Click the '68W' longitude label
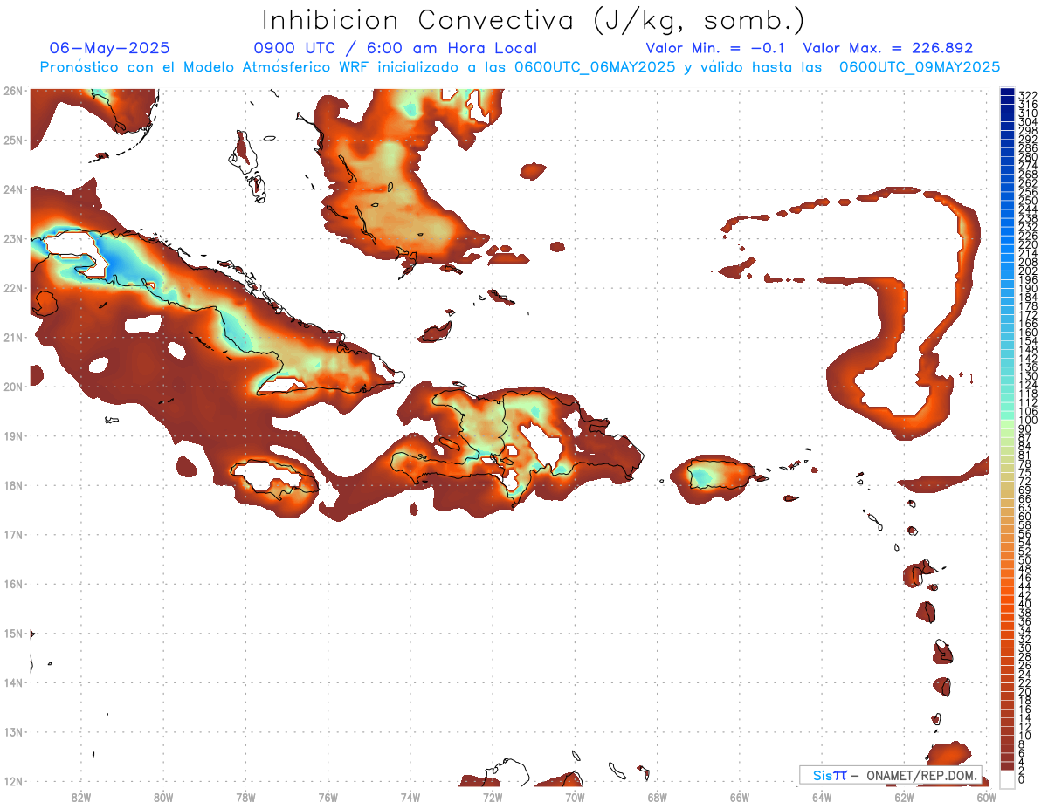This screenshot has width=1048, height=809. [658, 797]
